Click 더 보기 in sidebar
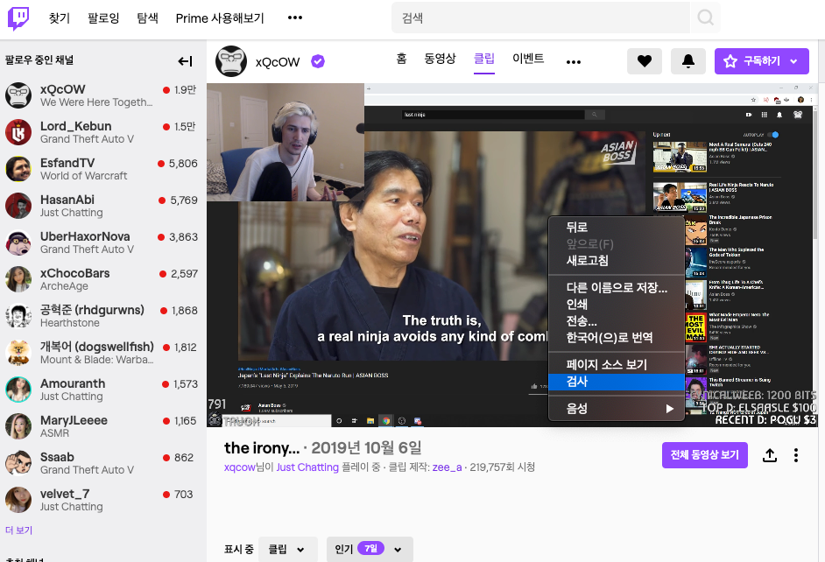This screenshot has height=562, width=825. [x=19, y=530]
